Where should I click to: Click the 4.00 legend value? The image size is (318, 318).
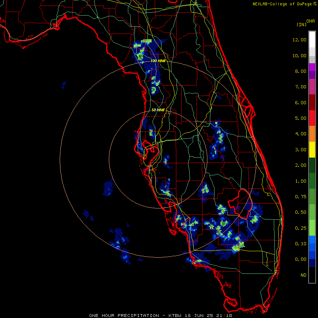coord(301,134)
